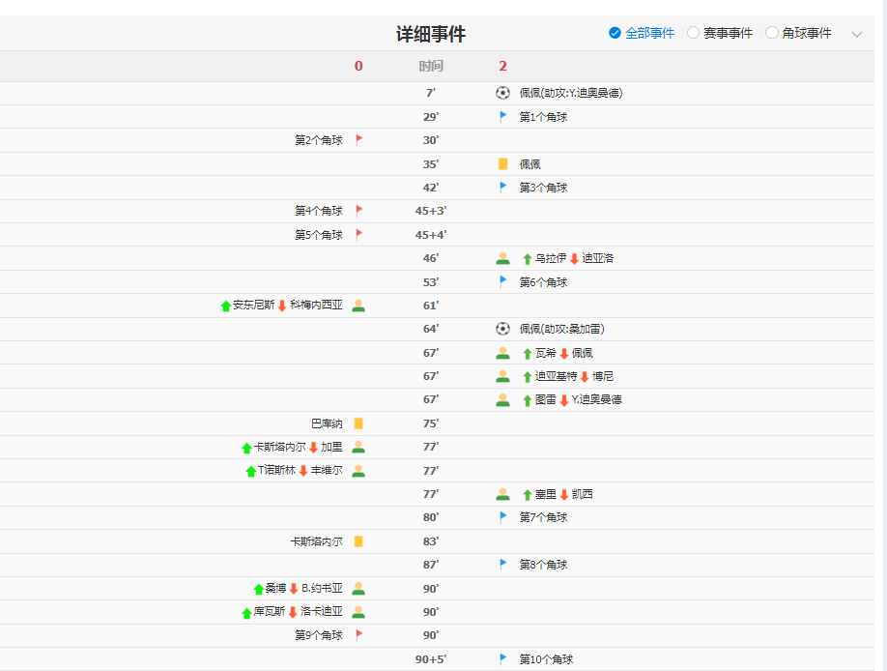Click the red flag for 第4个角球
Image resolution: width=887 pixels, height=671 pixels.
point(358,211)
